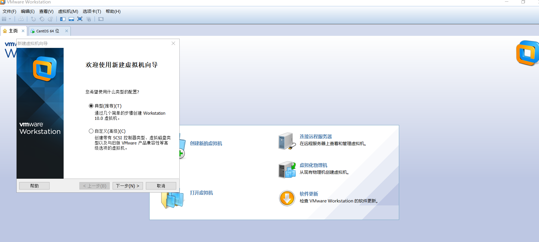Click the software update download arrow icon

click(x=287, y=198)
